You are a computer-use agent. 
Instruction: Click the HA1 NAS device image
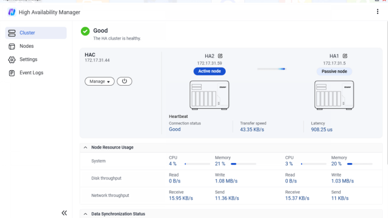(334, 95)
